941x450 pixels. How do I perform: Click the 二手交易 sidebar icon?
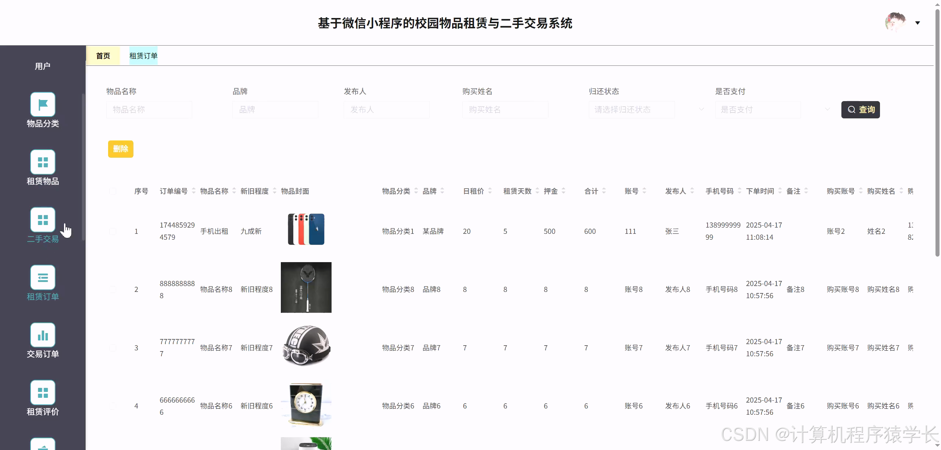(x=43, y=219)
